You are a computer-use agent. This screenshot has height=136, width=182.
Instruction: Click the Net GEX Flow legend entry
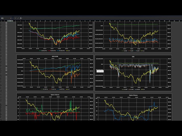[61, 89]
